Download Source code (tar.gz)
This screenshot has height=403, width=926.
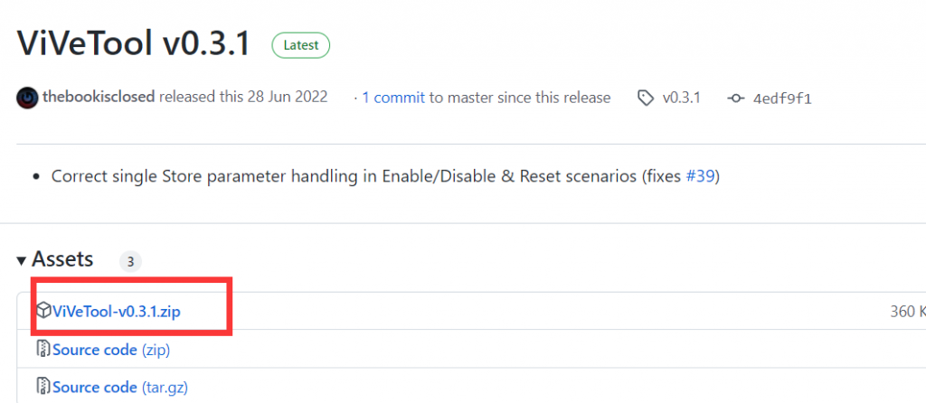coord(119,387)
